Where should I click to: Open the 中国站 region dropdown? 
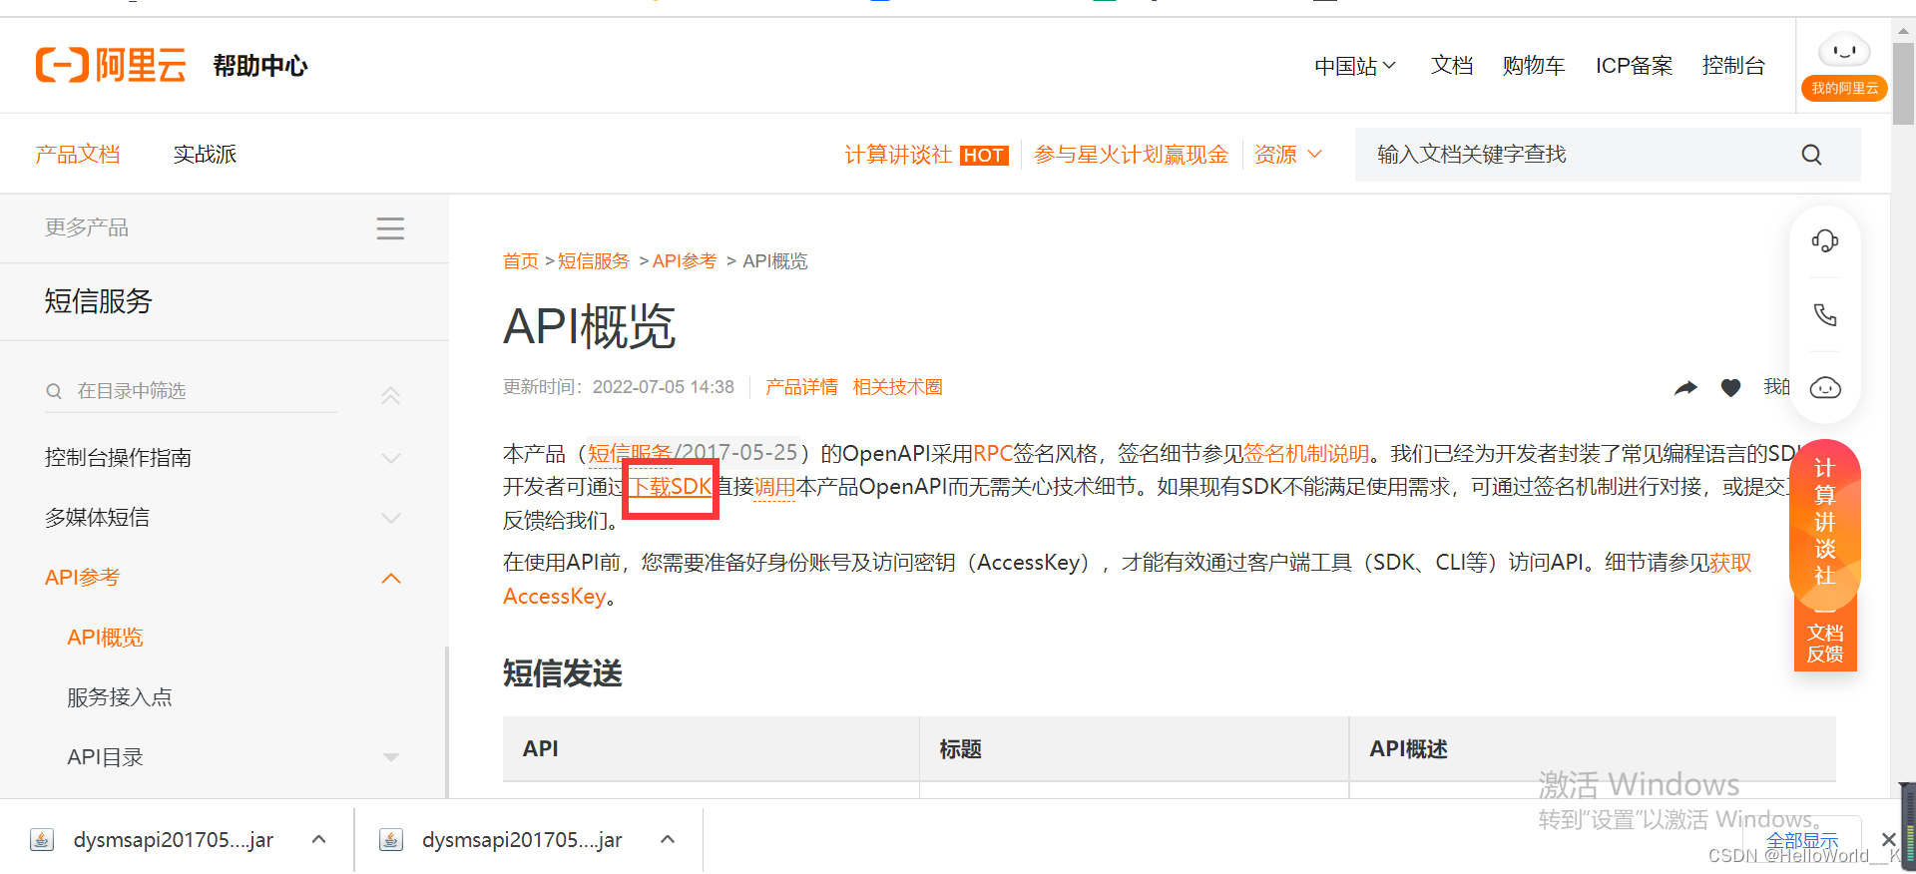[1354, 66]
